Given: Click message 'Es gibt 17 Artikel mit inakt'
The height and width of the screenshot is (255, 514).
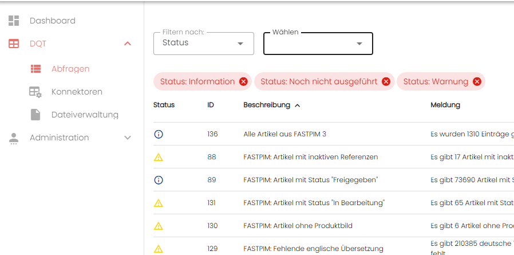Looking at the screenshot, I should (472, 157).
